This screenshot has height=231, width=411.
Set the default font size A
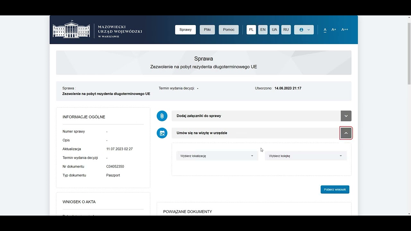(325, 30)
